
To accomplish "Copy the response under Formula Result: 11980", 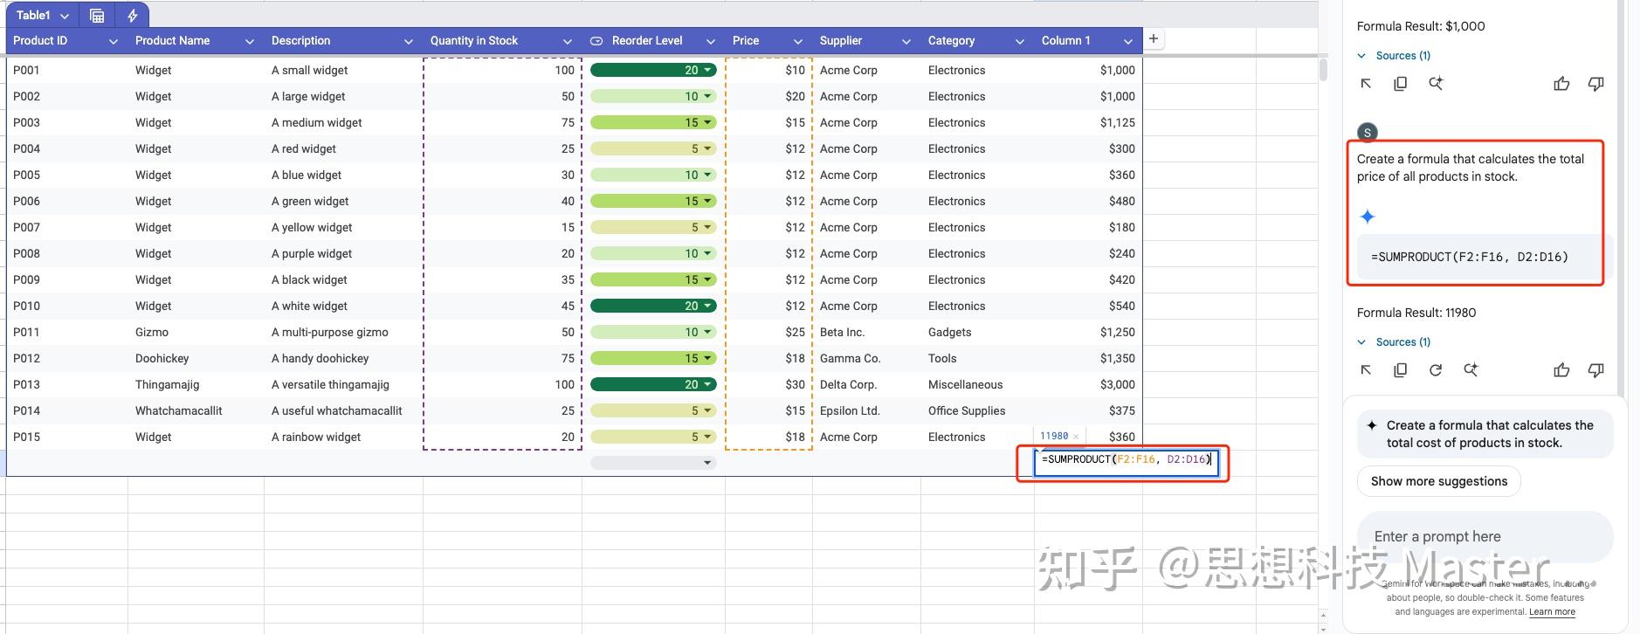I will pyautogui.click(x=1400, y=370).
